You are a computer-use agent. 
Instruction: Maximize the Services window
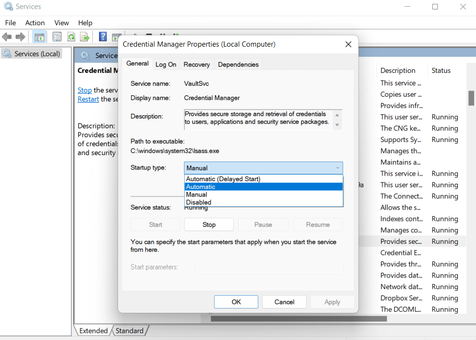(435, 7)
